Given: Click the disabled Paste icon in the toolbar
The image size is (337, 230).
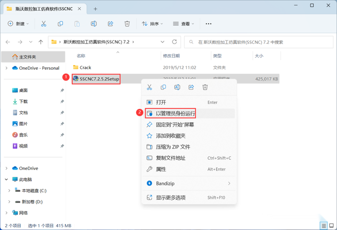Looking at the screenshot, I should (77, 24).
